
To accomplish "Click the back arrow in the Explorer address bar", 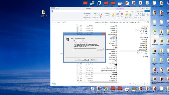I will pos(148,22).
